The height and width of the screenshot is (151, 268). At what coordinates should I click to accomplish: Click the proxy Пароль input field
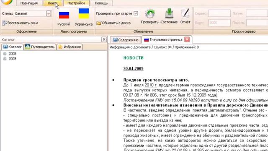(257, 23)
